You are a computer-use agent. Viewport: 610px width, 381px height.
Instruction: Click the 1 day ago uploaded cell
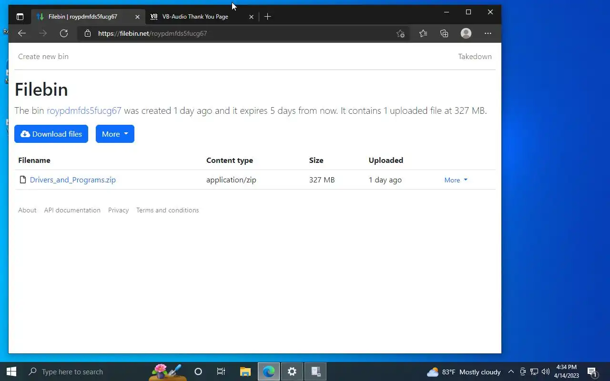point(385,180)
